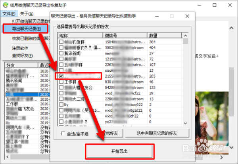Select 查找好友(F) from the file menu
The height and width of the screenshot is (164, 238).
[x=22, y=55]
